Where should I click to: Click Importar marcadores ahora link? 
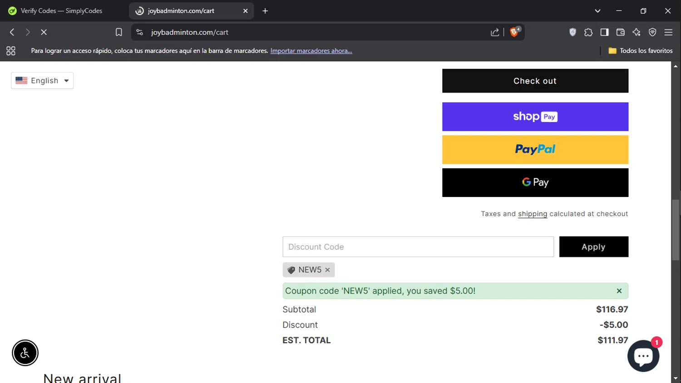pyautogui.click(x=311, y=51)
